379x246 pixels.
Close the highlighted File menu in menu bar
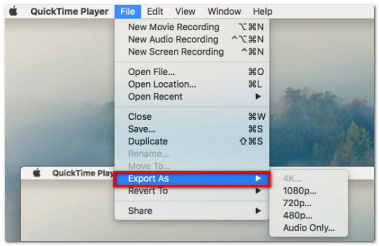click(x=127, y=11)
